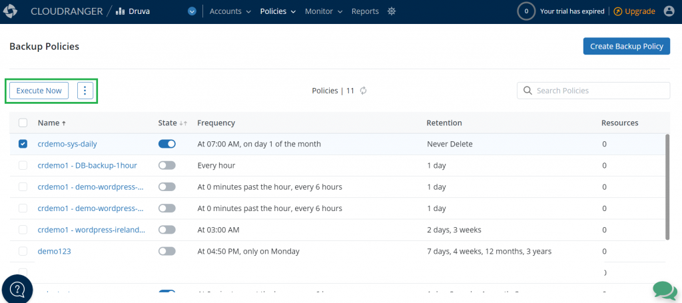Screen dimensions: 682x303
Task: Click the Execute Now button
Action: (x=39, y=91)
